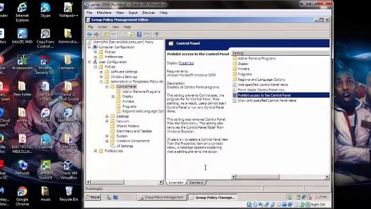The width and height of the screenshot is (371, 209).
Task: Click the Properties link in the description pane
Action: coord(186,63)
